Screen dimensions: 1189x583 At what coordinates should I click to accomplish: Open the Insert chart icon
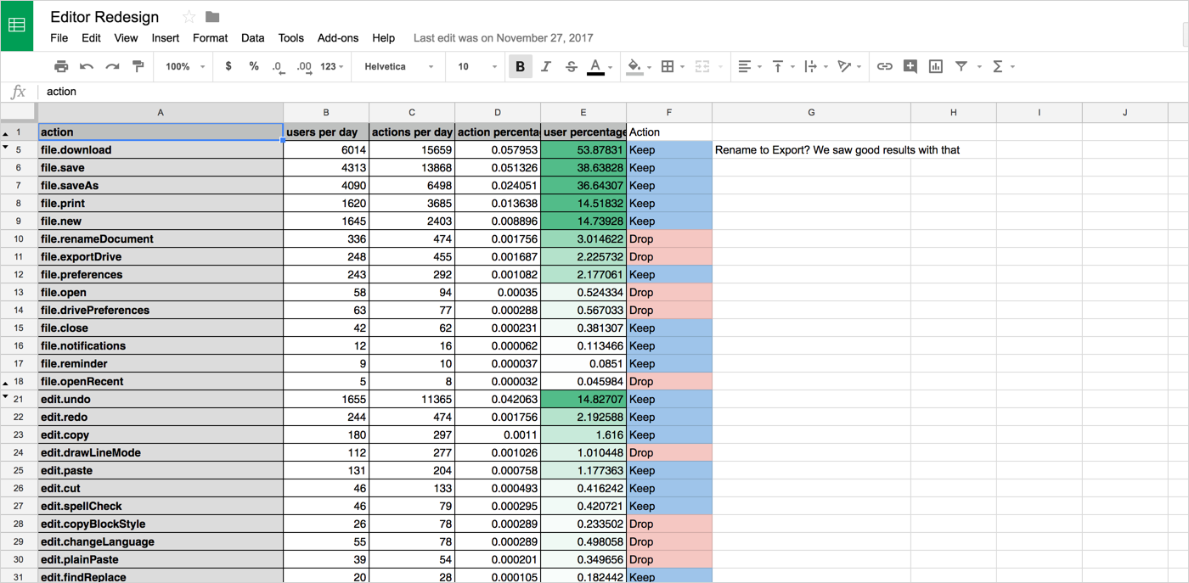pyautogui.click(x=935, y=66)
